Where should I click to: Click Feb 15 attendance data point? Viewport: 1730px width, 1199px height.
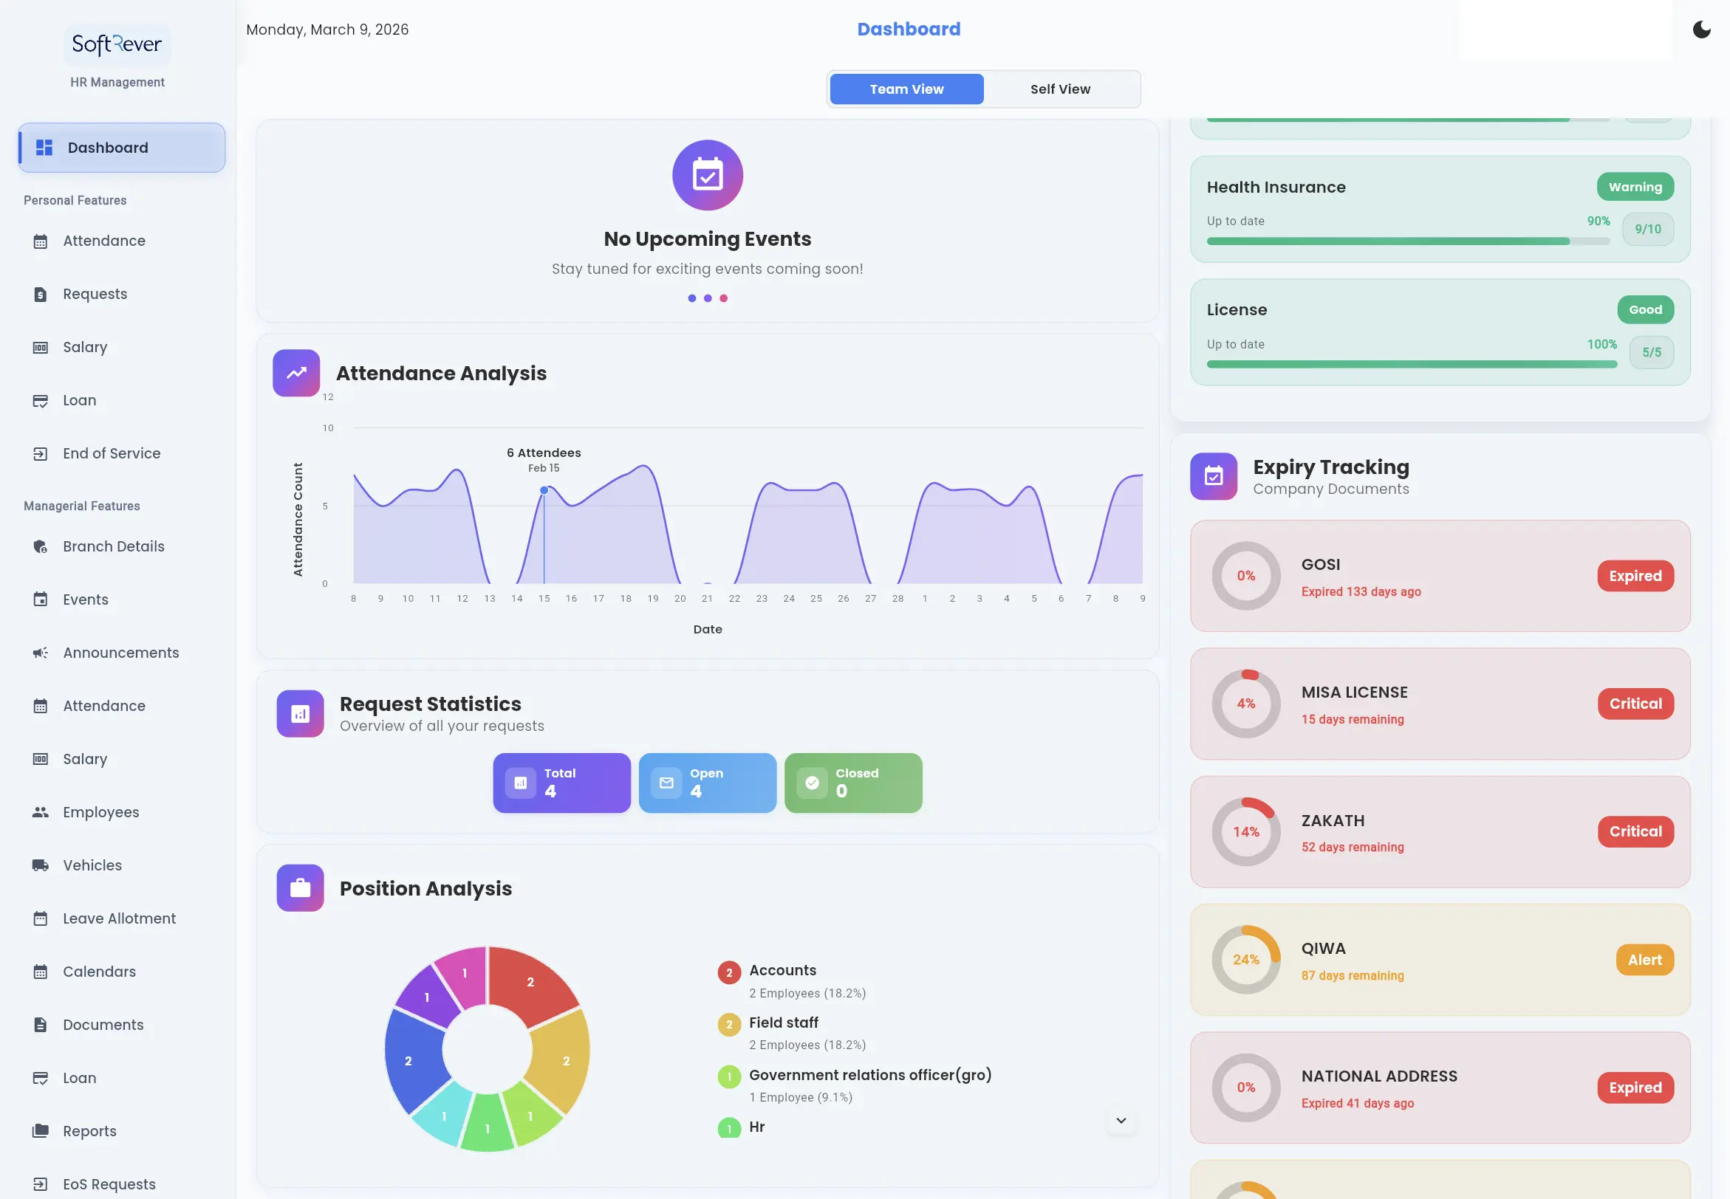tap(544, 490)
